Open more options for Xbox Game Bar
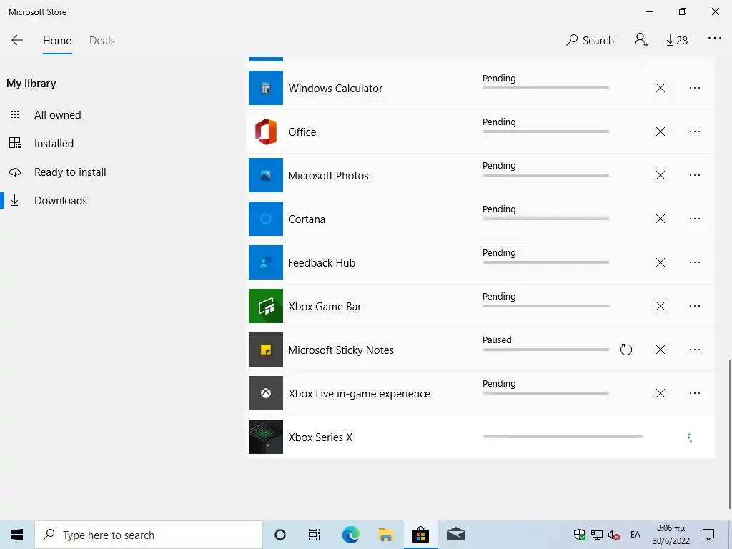 point(695,306)
